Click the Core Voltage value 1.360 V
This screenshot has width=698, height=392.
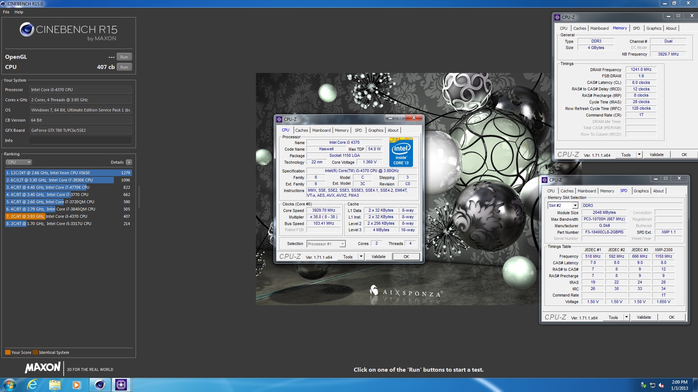[369, 162]
